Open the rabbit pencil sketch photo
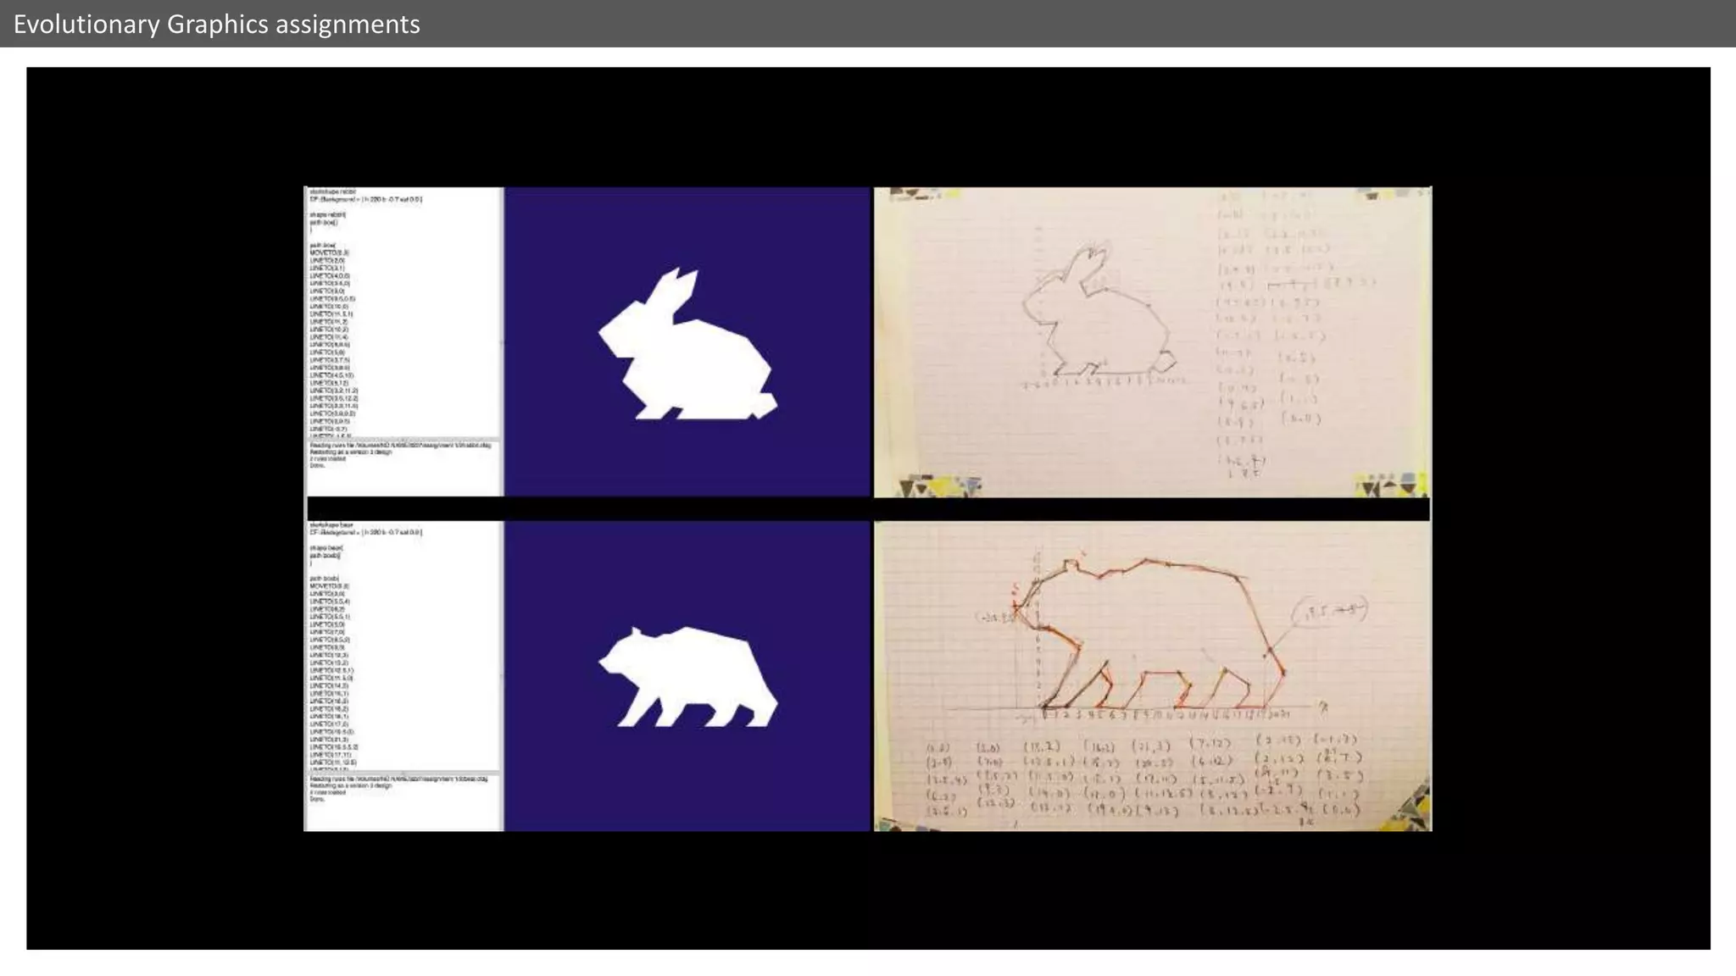Screen dimensions: 1736x976 point(1152,341)
